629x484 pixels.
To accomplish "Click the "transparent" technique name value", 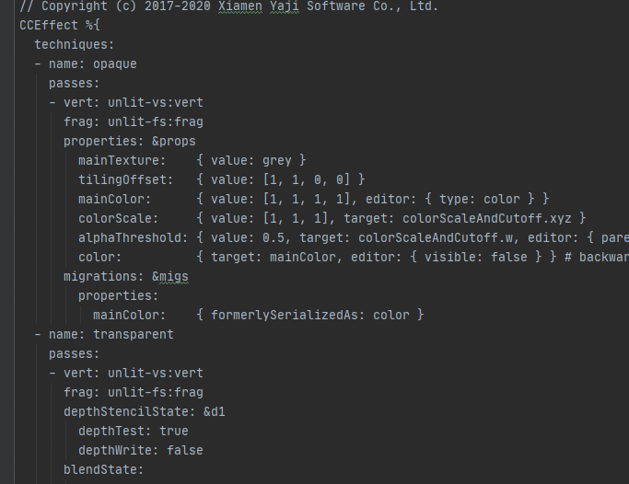I will 133,334.
